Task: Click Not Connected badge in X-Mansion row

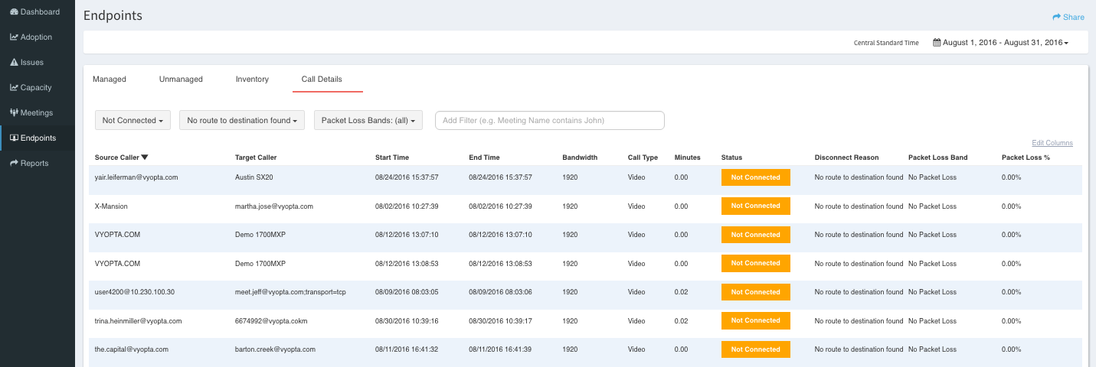Action: 755,206
